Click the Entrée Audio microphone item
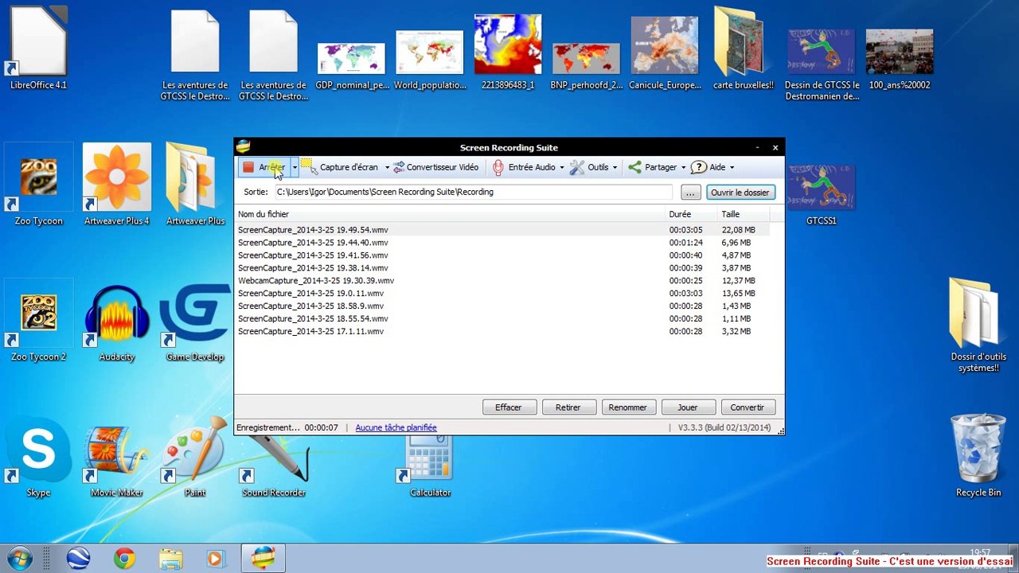This screenshot has width=1019, height=573. 524,167
